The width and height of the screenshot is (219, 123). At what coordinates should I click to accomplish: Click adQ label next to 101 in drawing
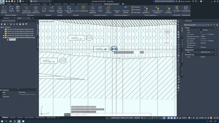pos(77,38)
